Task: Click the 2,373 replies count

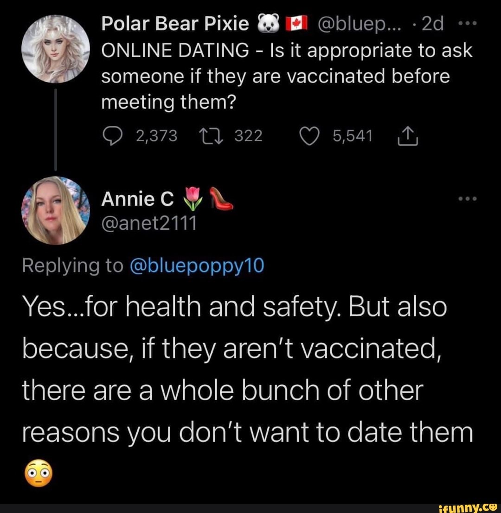Action: tap(157, 136)
